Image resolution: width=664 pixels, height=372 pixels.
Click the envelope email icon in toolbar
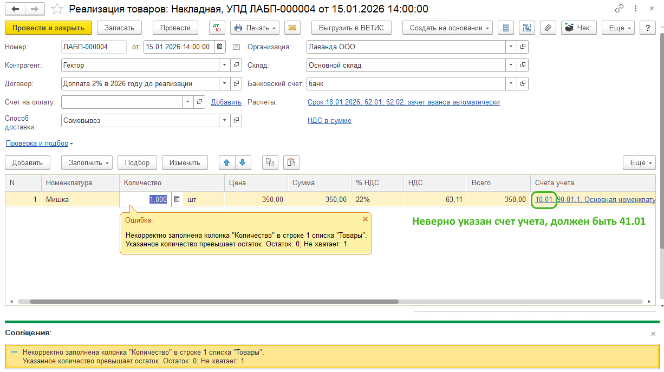pos(292,28)
